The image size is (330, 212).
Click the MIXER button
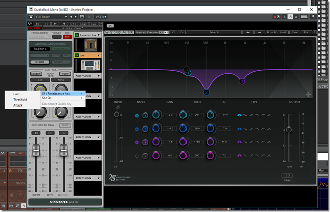click(39, 61)
